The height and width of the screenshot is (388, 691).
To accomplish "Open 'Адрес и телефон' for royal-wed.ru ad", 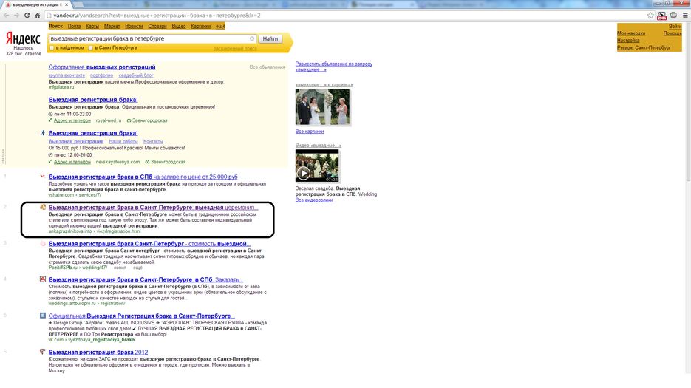I will click(x=72, y=120).
